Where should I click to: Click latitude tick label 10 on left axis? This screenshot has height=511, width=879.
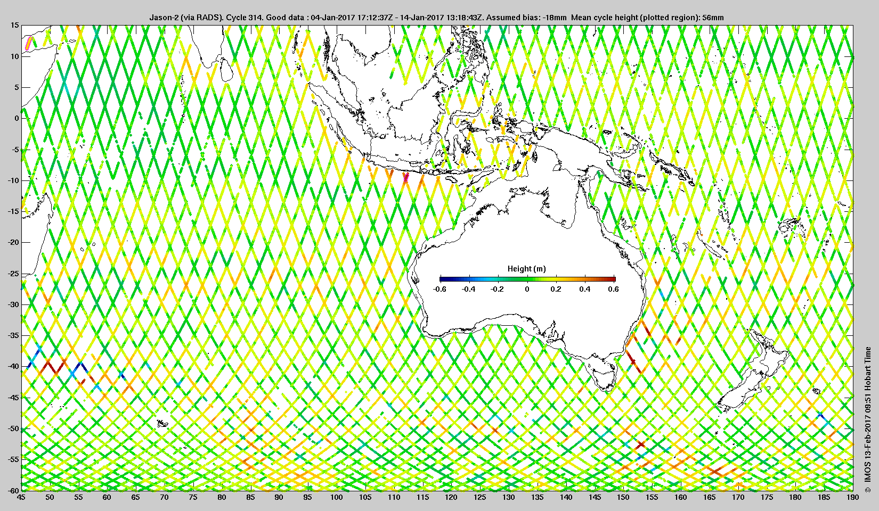click(15, 56)
